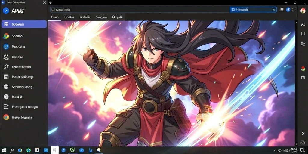308x154 pixels.
Task: Open the Windows Start button on the taskbar
Action: tap(4, 150)
